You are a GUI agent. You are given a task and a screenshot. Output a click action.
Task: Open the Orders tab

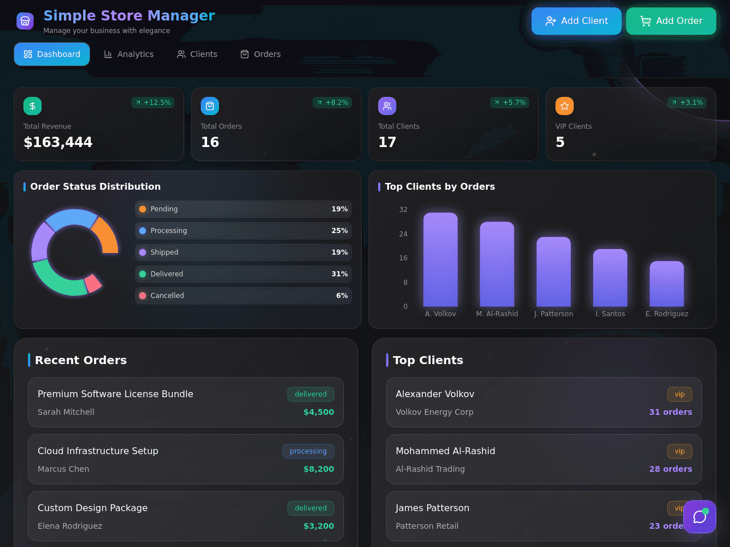[x=261, y=54]
